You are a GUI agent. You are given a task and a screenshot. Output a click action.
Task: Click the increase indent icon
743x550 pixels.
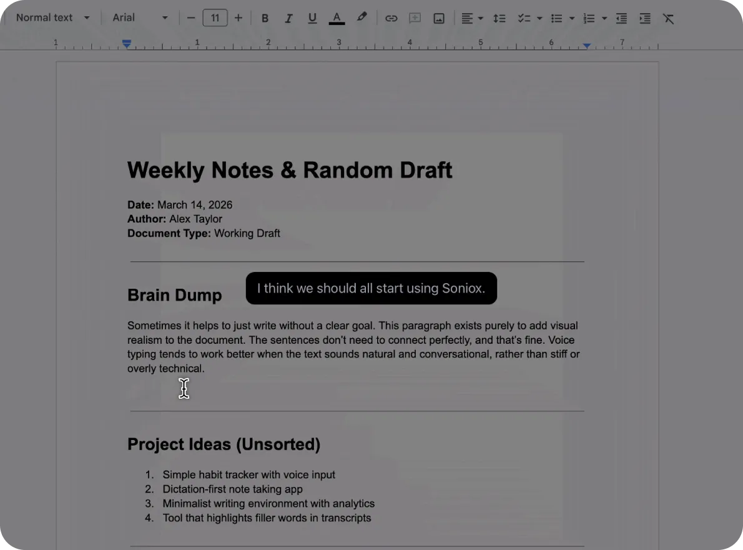[x=645, y=18]
